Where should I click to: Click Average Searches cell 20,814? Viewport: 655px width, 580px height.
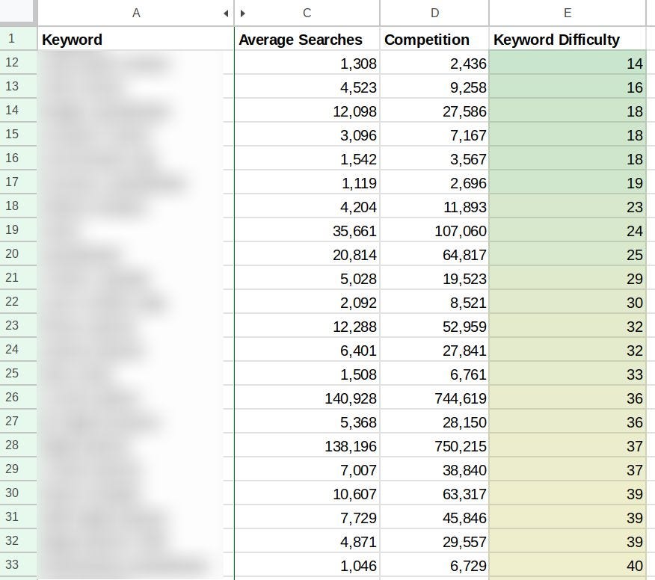coord(307,254)
